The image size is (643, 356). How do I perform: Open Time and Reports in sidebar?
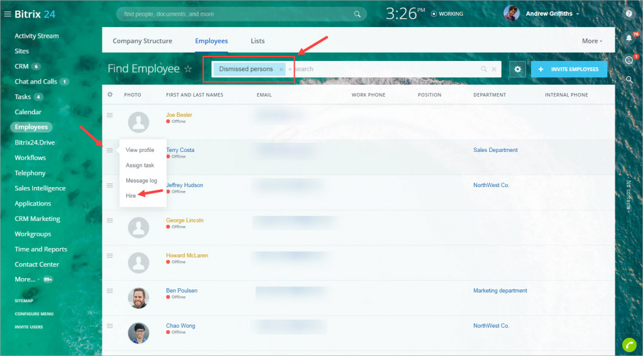pos(41,249)
